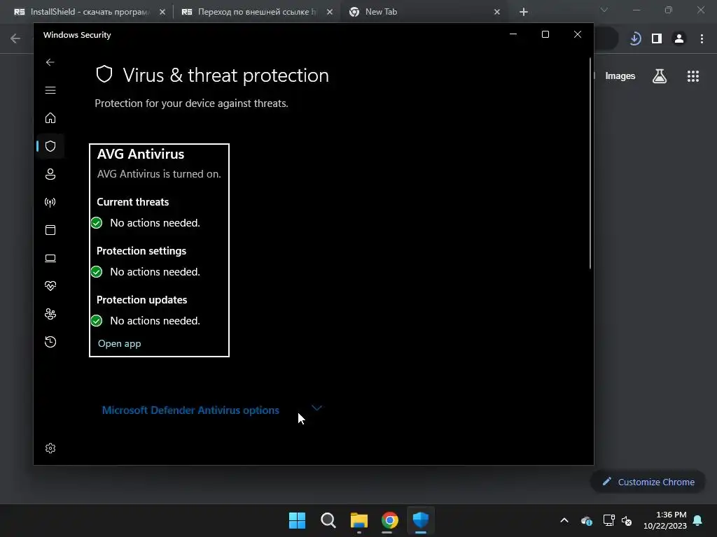
Task: Close the New Tab Chrome tab
Action: [497, 12]
